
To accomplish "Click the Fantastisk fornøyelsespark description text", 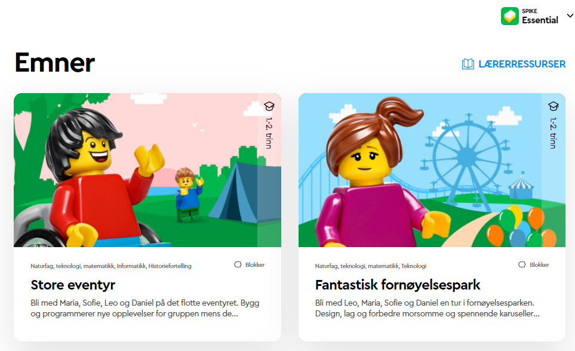I will point(427,308).
